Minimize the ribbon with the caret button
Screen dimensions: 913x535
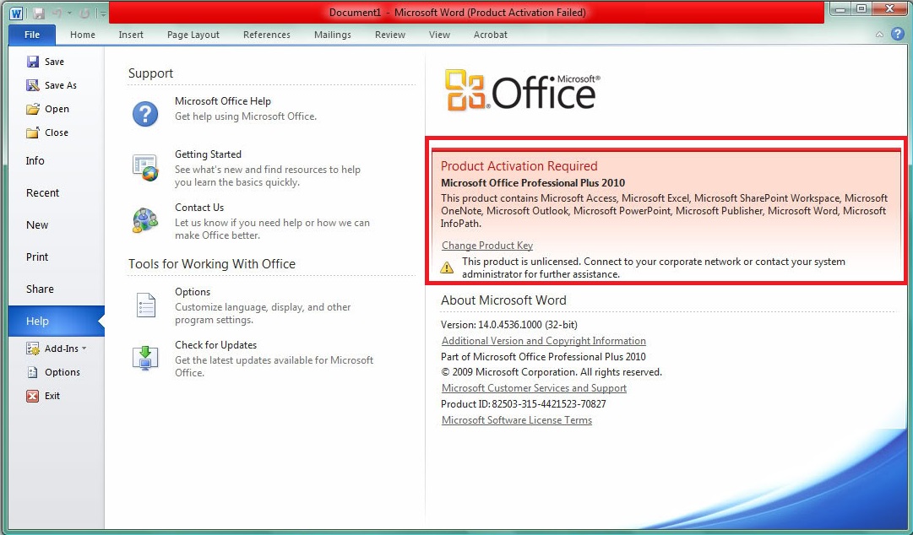pyautogui.click(x=879, y=35)
